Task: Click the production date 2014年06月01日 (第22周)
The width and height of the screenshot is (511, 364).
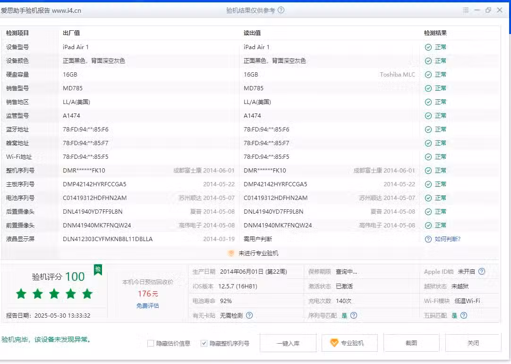Action: [x=254, y=272]
